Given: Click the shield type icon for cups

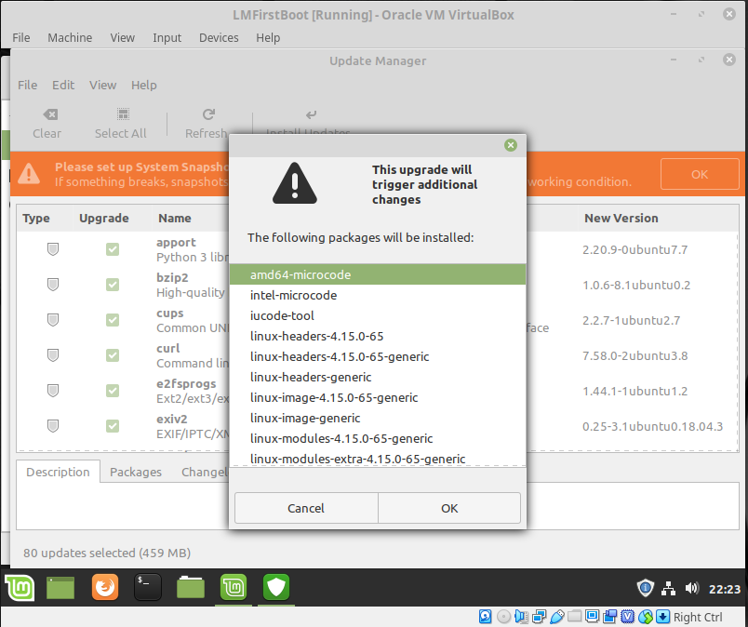Looking at the screenshot, I should [x=53, y=320].
